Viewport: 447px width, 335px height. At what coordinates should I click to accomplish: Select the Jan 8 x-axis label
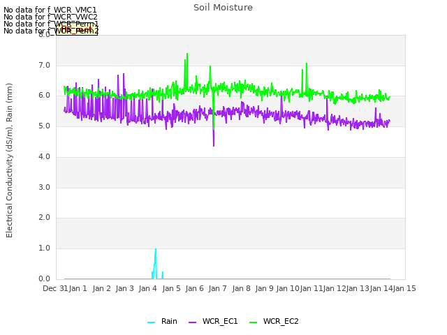coord(241,288)
